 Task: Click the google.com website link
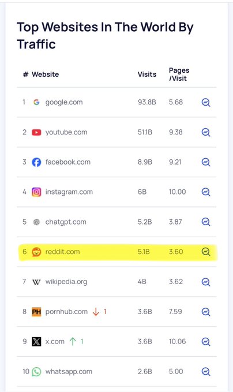pos(64,102)
